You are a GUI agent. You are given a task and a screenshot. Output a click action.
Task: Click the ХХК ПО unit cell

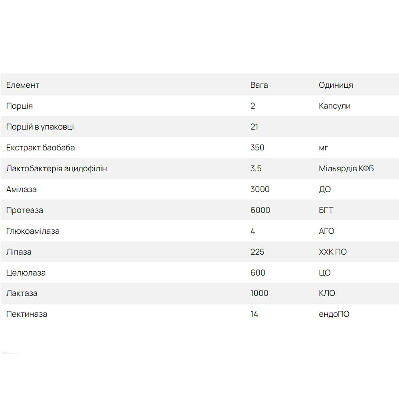[333, 252]
